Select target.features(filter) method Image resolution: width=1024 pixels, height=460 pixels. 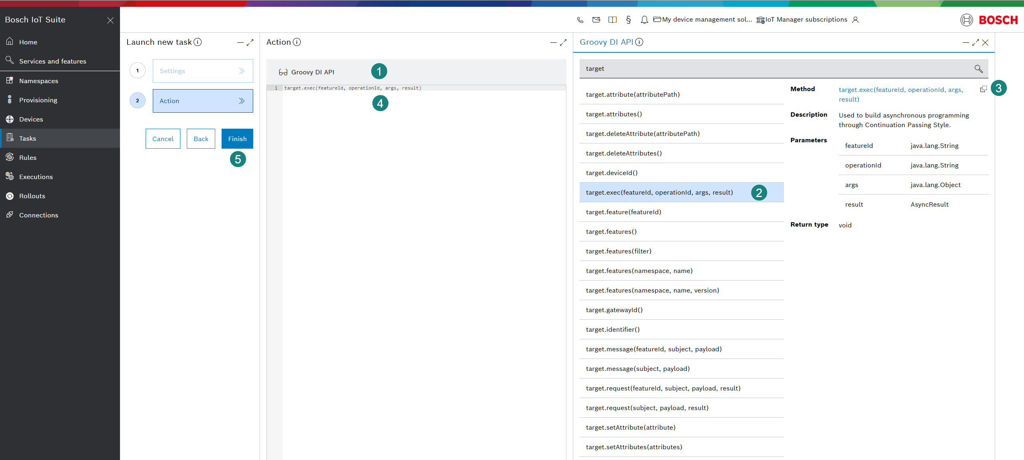(x=682, y=251)
